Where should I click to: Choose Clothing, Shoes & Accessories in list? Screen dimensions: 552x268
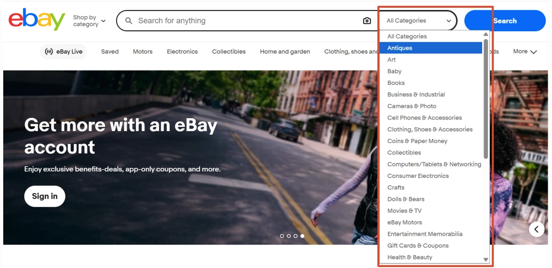tap(431, 130)
